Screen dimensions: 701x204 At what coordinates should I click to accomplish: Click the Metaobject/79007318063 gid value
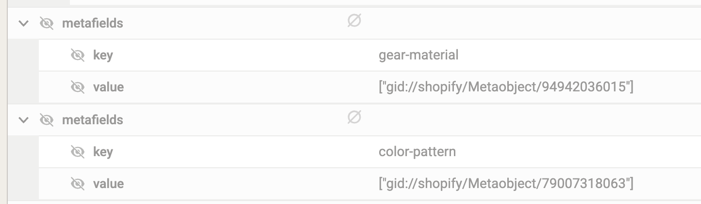point(506,184)
